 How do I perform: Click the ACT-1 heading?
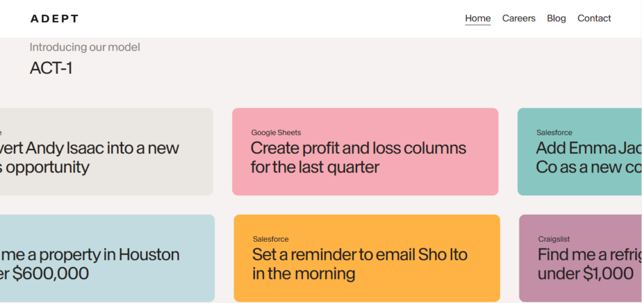pyautogui.click(x=51, y=69)
